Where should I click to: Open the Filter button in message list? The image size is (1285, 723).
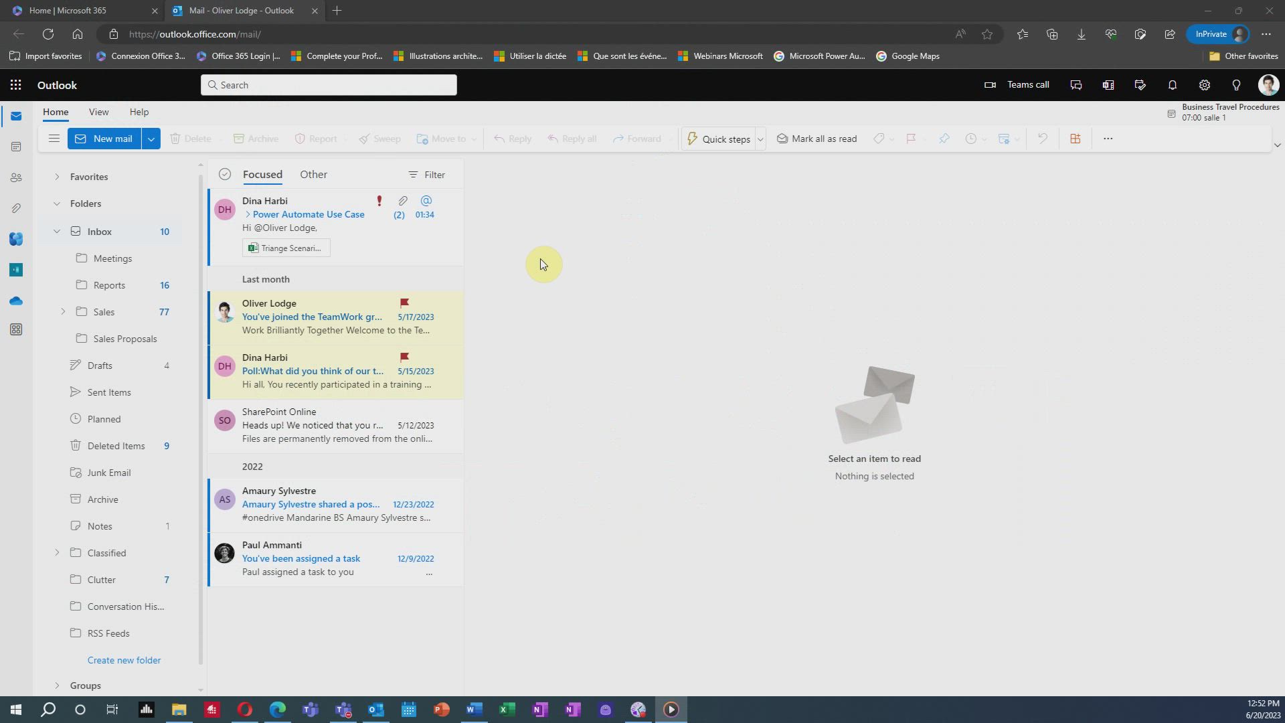426,175
